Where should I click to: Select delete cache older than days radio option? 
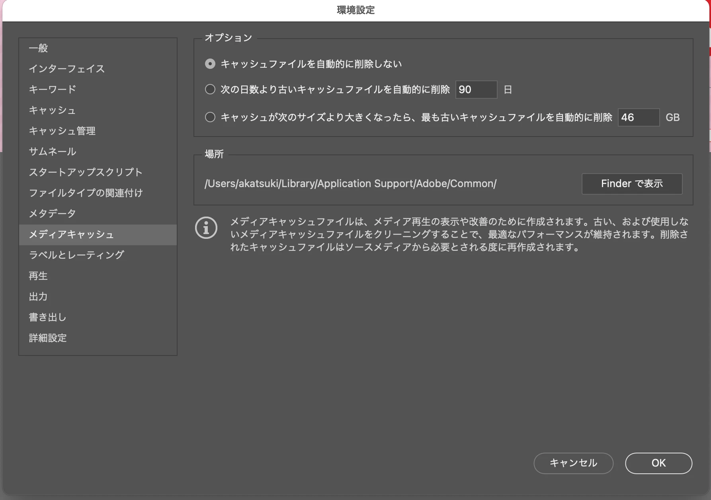click(210, 89)
